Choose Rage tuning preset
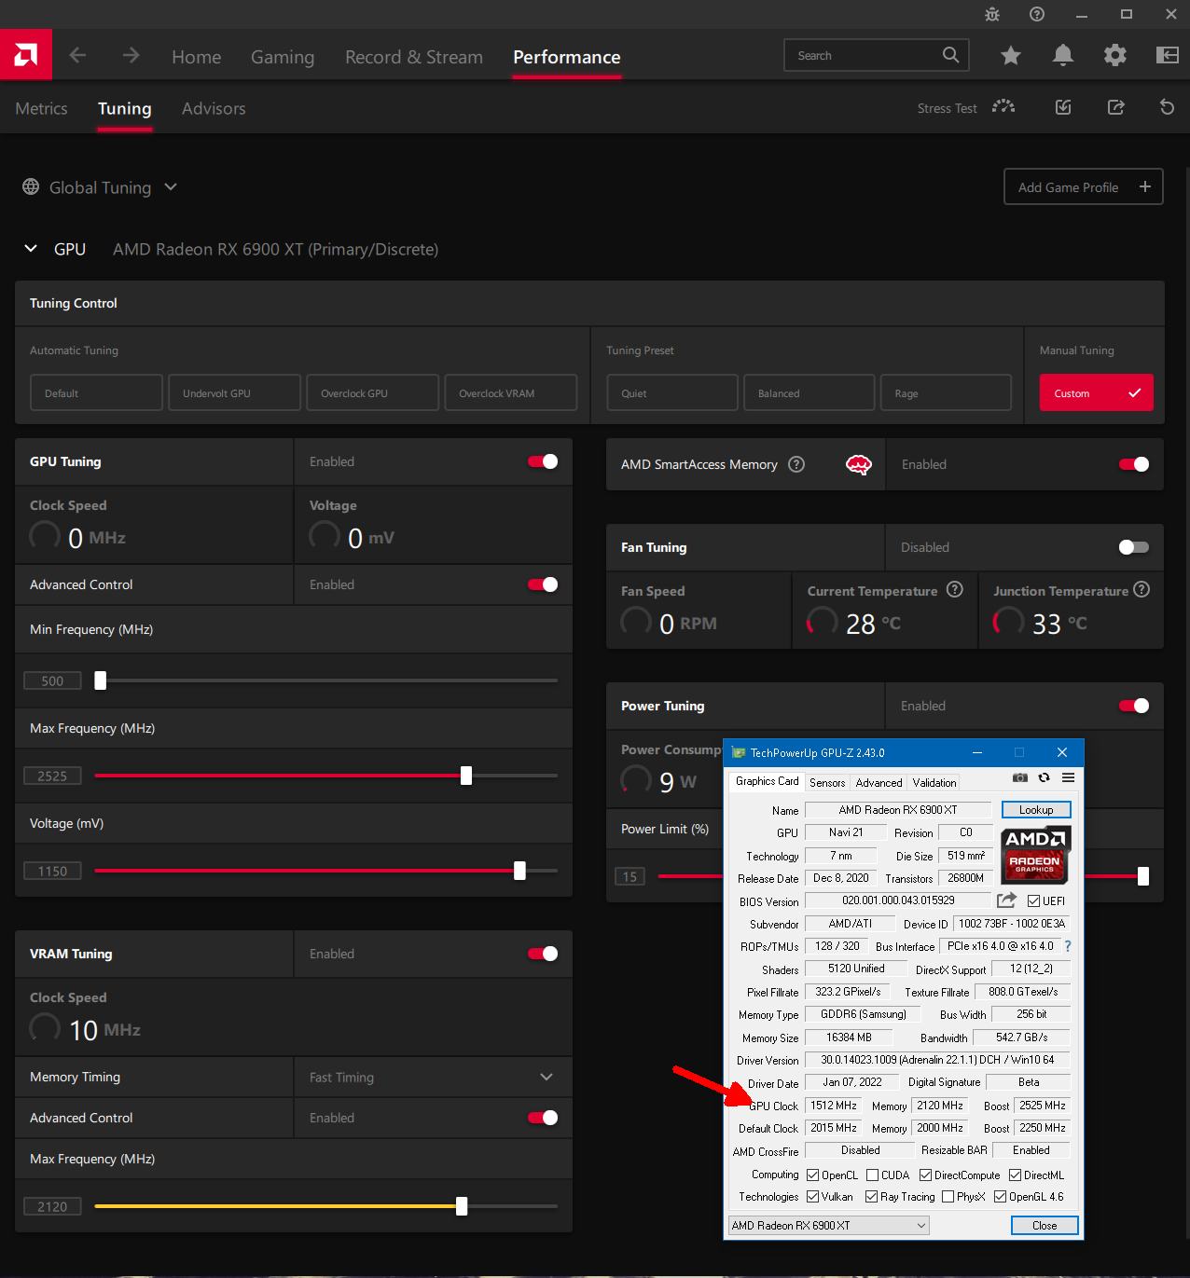The width and height of the screenshot is (1190, 1278). tap(946, 393)
